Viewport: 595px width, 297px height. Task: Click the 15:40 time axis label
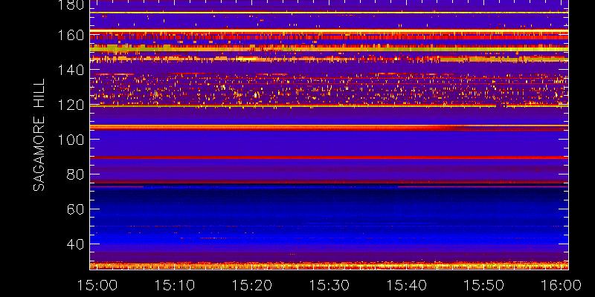click(x=406, y=285)
